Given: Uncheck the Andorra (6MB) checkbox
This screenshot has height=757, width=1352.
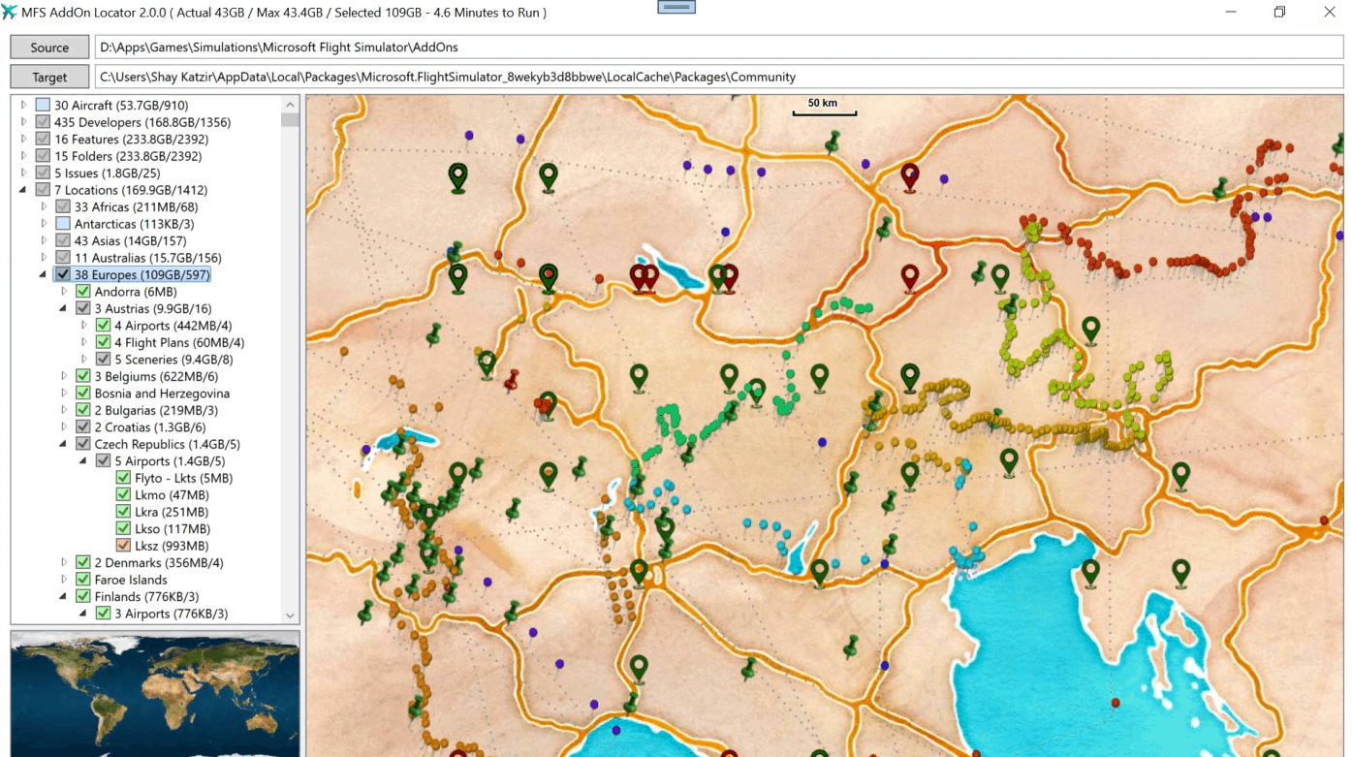Looking at the screenshot, I should click(83, 292).
